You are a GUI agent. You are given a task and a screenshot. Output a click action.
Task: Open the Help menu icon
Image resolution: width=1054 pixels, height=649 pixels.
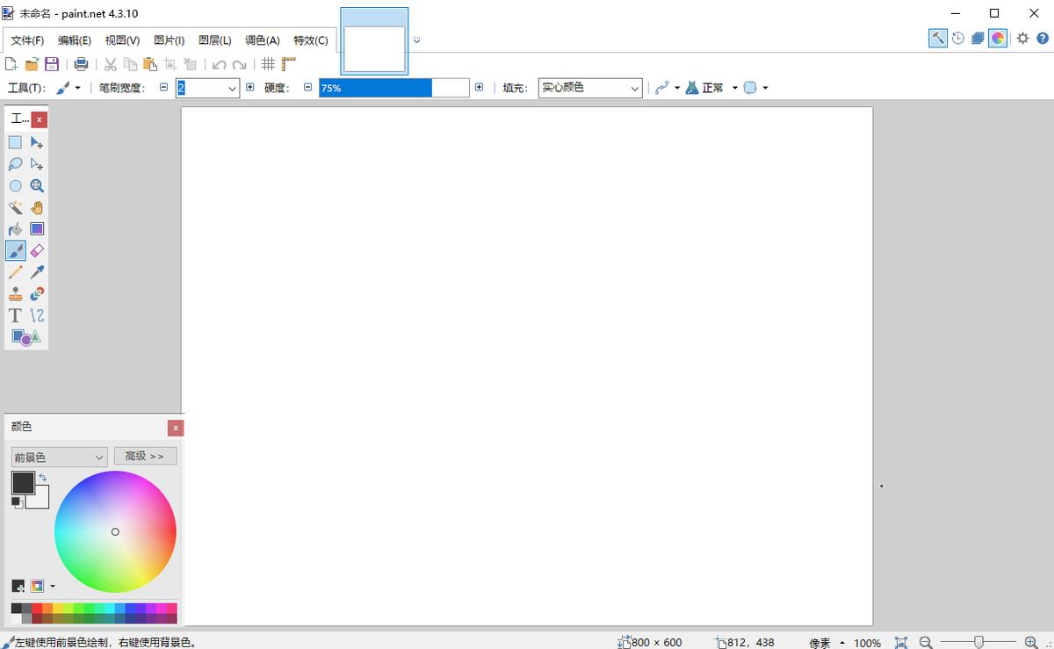pos(1043,38)
